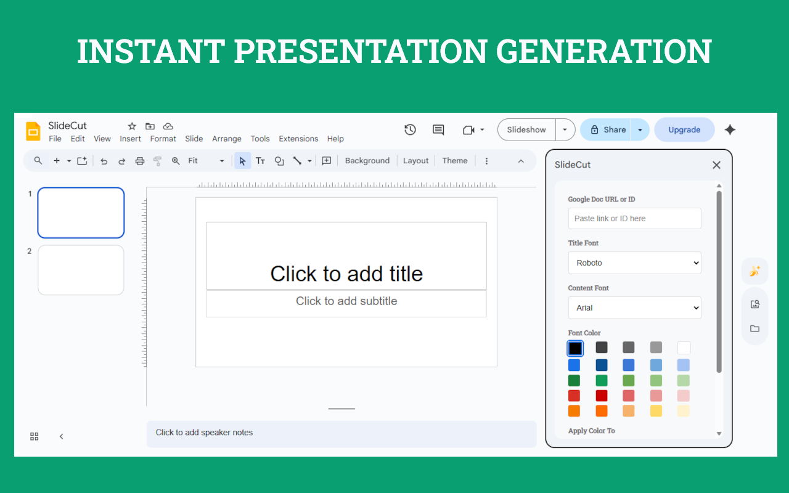Click the 'Click to add title' placeholder

pyautogui.click(x=346, y=256)
